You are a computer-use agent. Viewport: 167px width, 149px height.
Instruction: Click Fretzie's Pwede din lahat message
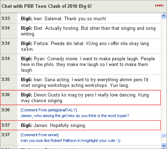(85, 46)
